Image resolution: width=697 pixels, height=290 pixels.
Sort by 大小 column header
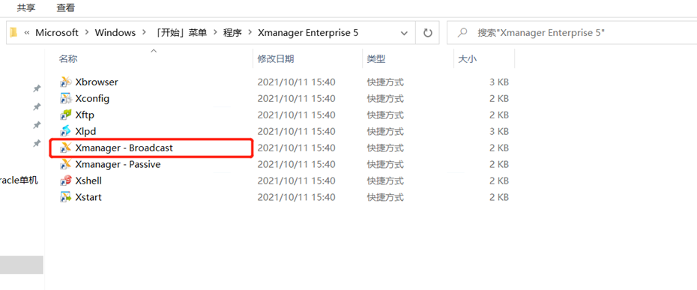467,58
